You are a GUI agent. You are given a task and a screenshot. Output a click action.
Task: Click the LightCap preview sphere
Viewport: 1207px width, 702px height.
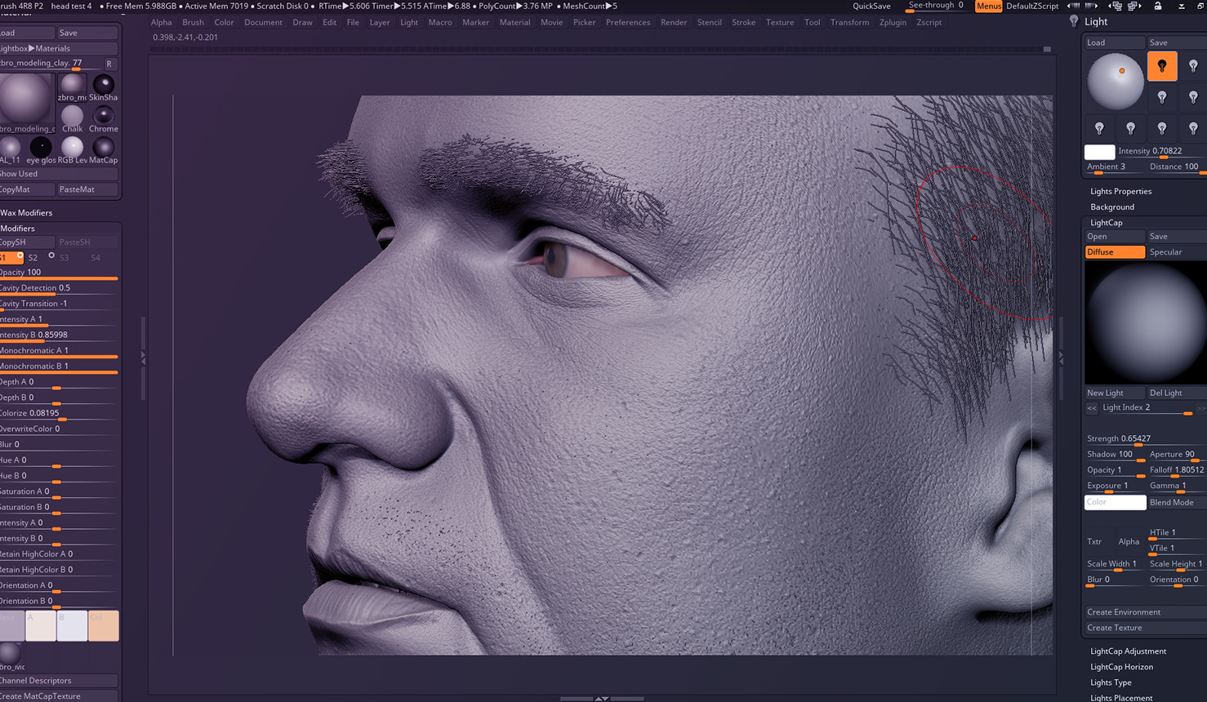[x=1144, y=322]
